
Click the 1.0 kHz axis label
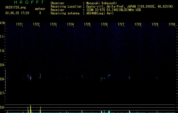[3, 51]
